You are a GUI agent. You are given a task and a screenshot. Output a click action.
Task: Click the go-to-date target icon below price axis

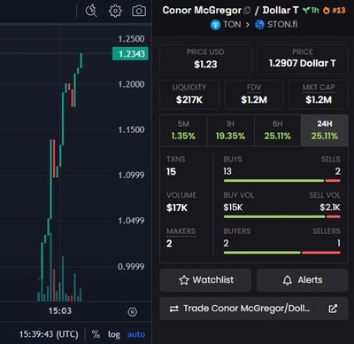click(133, 312)
